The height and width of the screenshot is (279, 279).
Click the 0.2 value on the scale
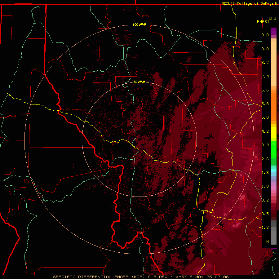tap(265, 200)
